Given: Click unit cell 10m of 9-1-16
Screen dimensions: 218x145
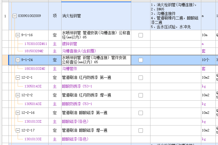Looking at the screenshot, I should pyautogui.click(x=208, y=35).
